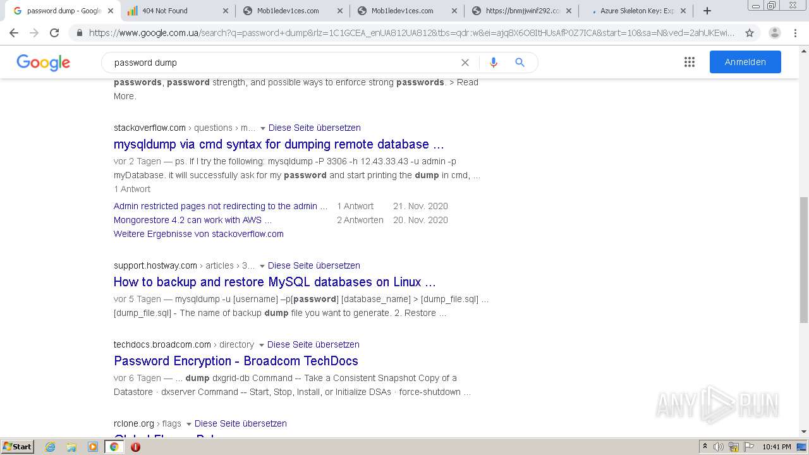Open the Chrome three-dot menu
Screen dimensions: 809x455
tap(796, 33)
